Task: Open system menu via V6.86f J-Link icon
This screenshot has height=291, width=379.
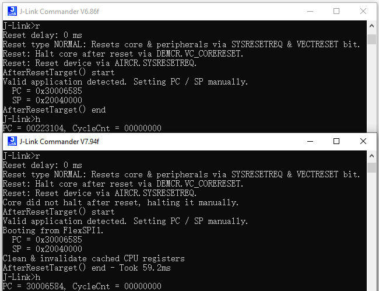Action: click(x=12, y=11)
